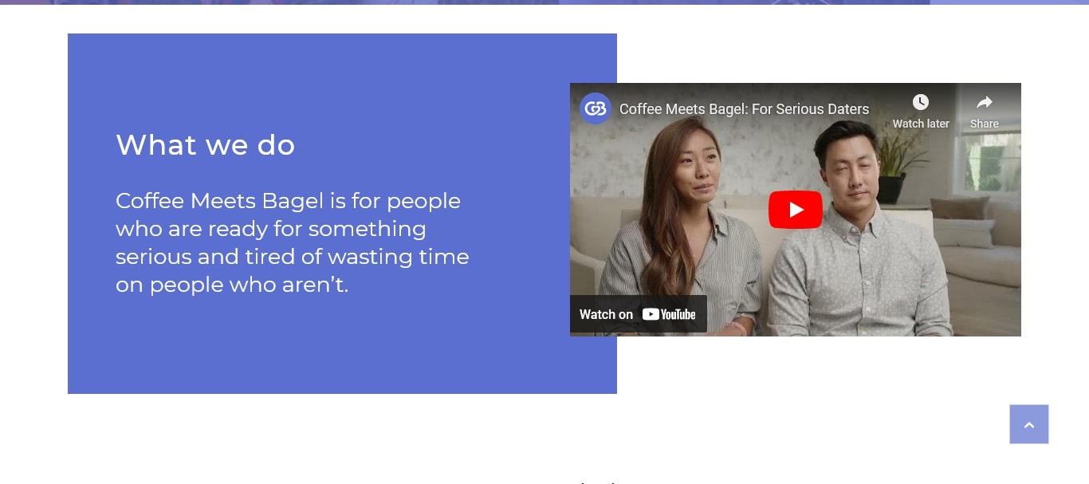Jump to top using up chevron button
This screenshot has width=1089, height=484.
1029,424
